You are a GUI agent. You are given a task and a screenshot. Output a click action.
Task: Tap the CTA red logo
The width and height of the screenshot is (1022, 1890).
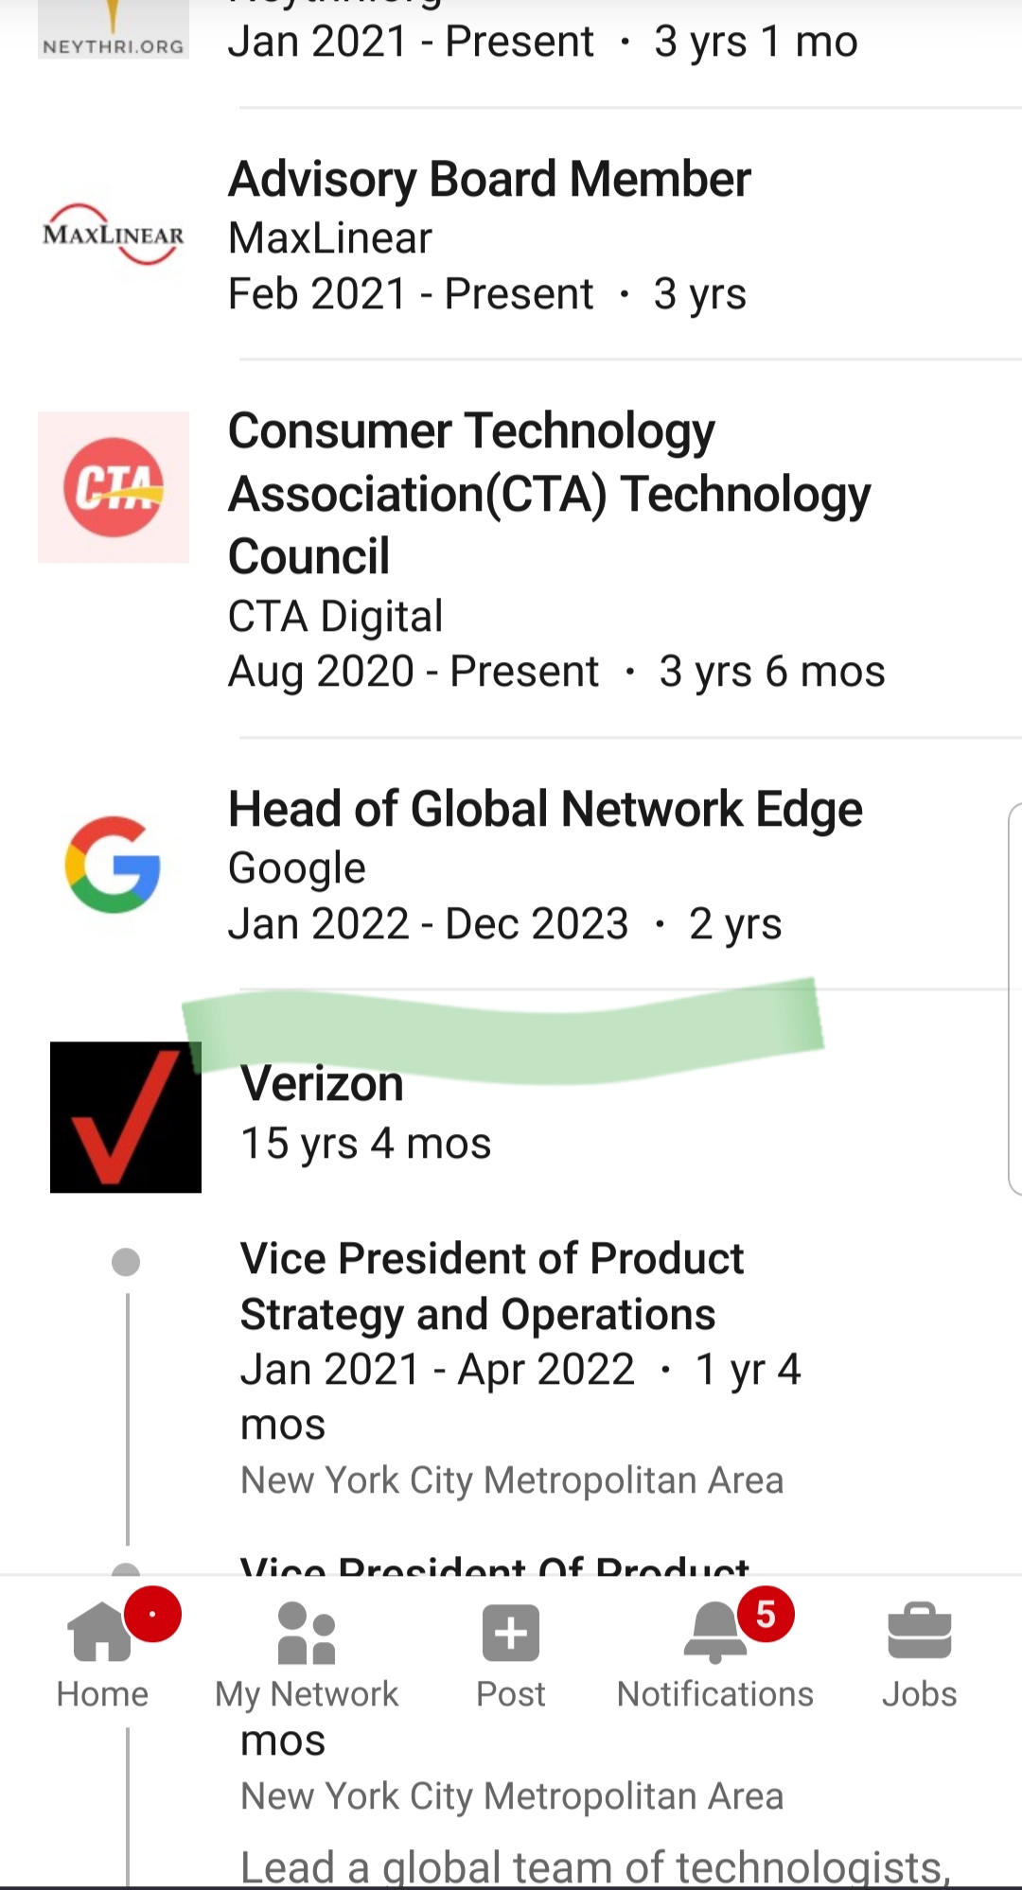(x=114, y=487)
